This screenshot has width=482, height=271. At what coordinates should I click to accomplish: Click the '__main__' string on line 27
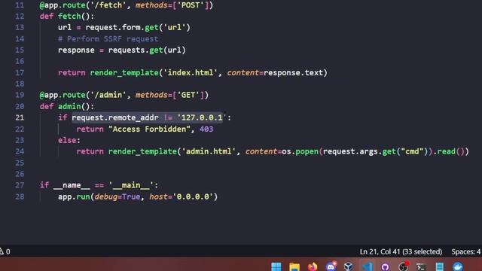click(131, 185)
